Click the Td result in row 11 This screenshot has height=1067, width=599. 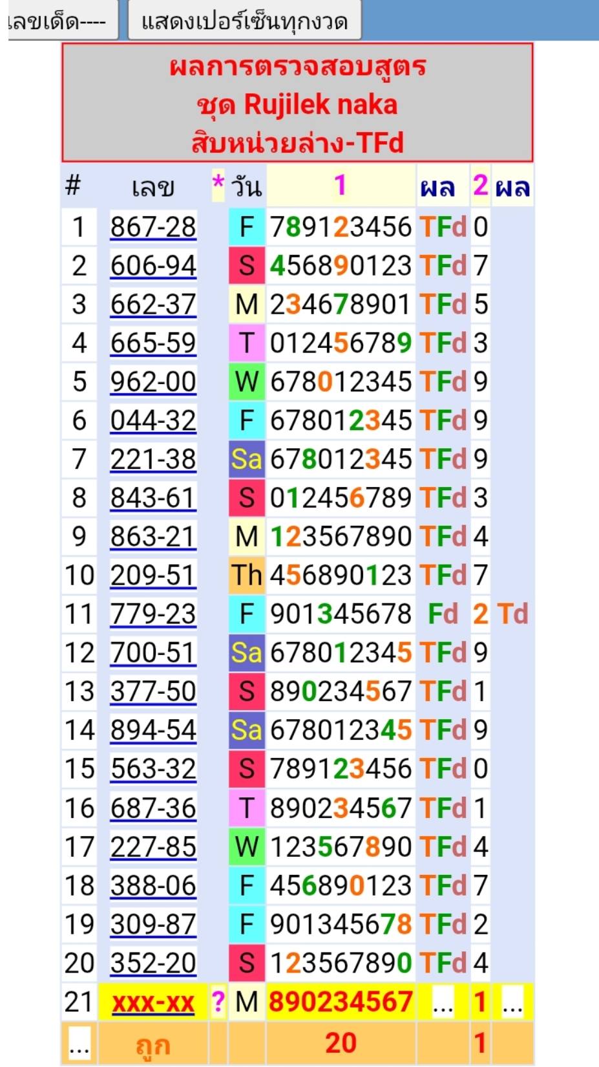coord(512,614)
